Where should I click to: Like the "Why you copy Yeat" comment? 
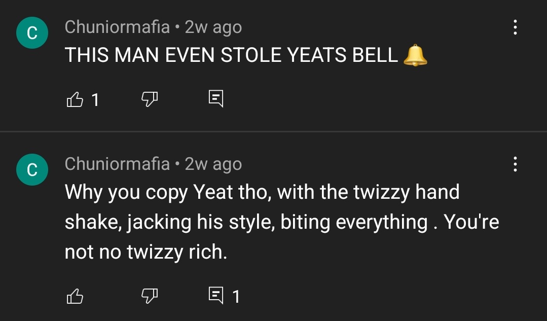click(x=74, y=296)
